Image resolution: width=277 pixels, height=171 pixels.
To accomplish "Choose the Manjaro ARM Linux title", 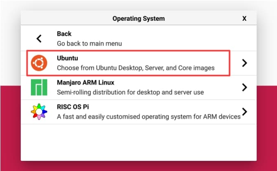I will (x=86, y=83).
